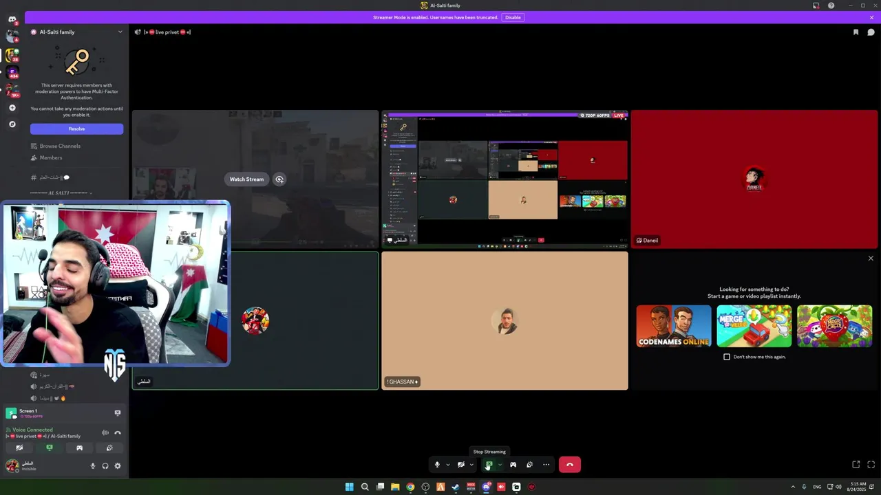Open screen share options arrow

[x=500, y=465]
